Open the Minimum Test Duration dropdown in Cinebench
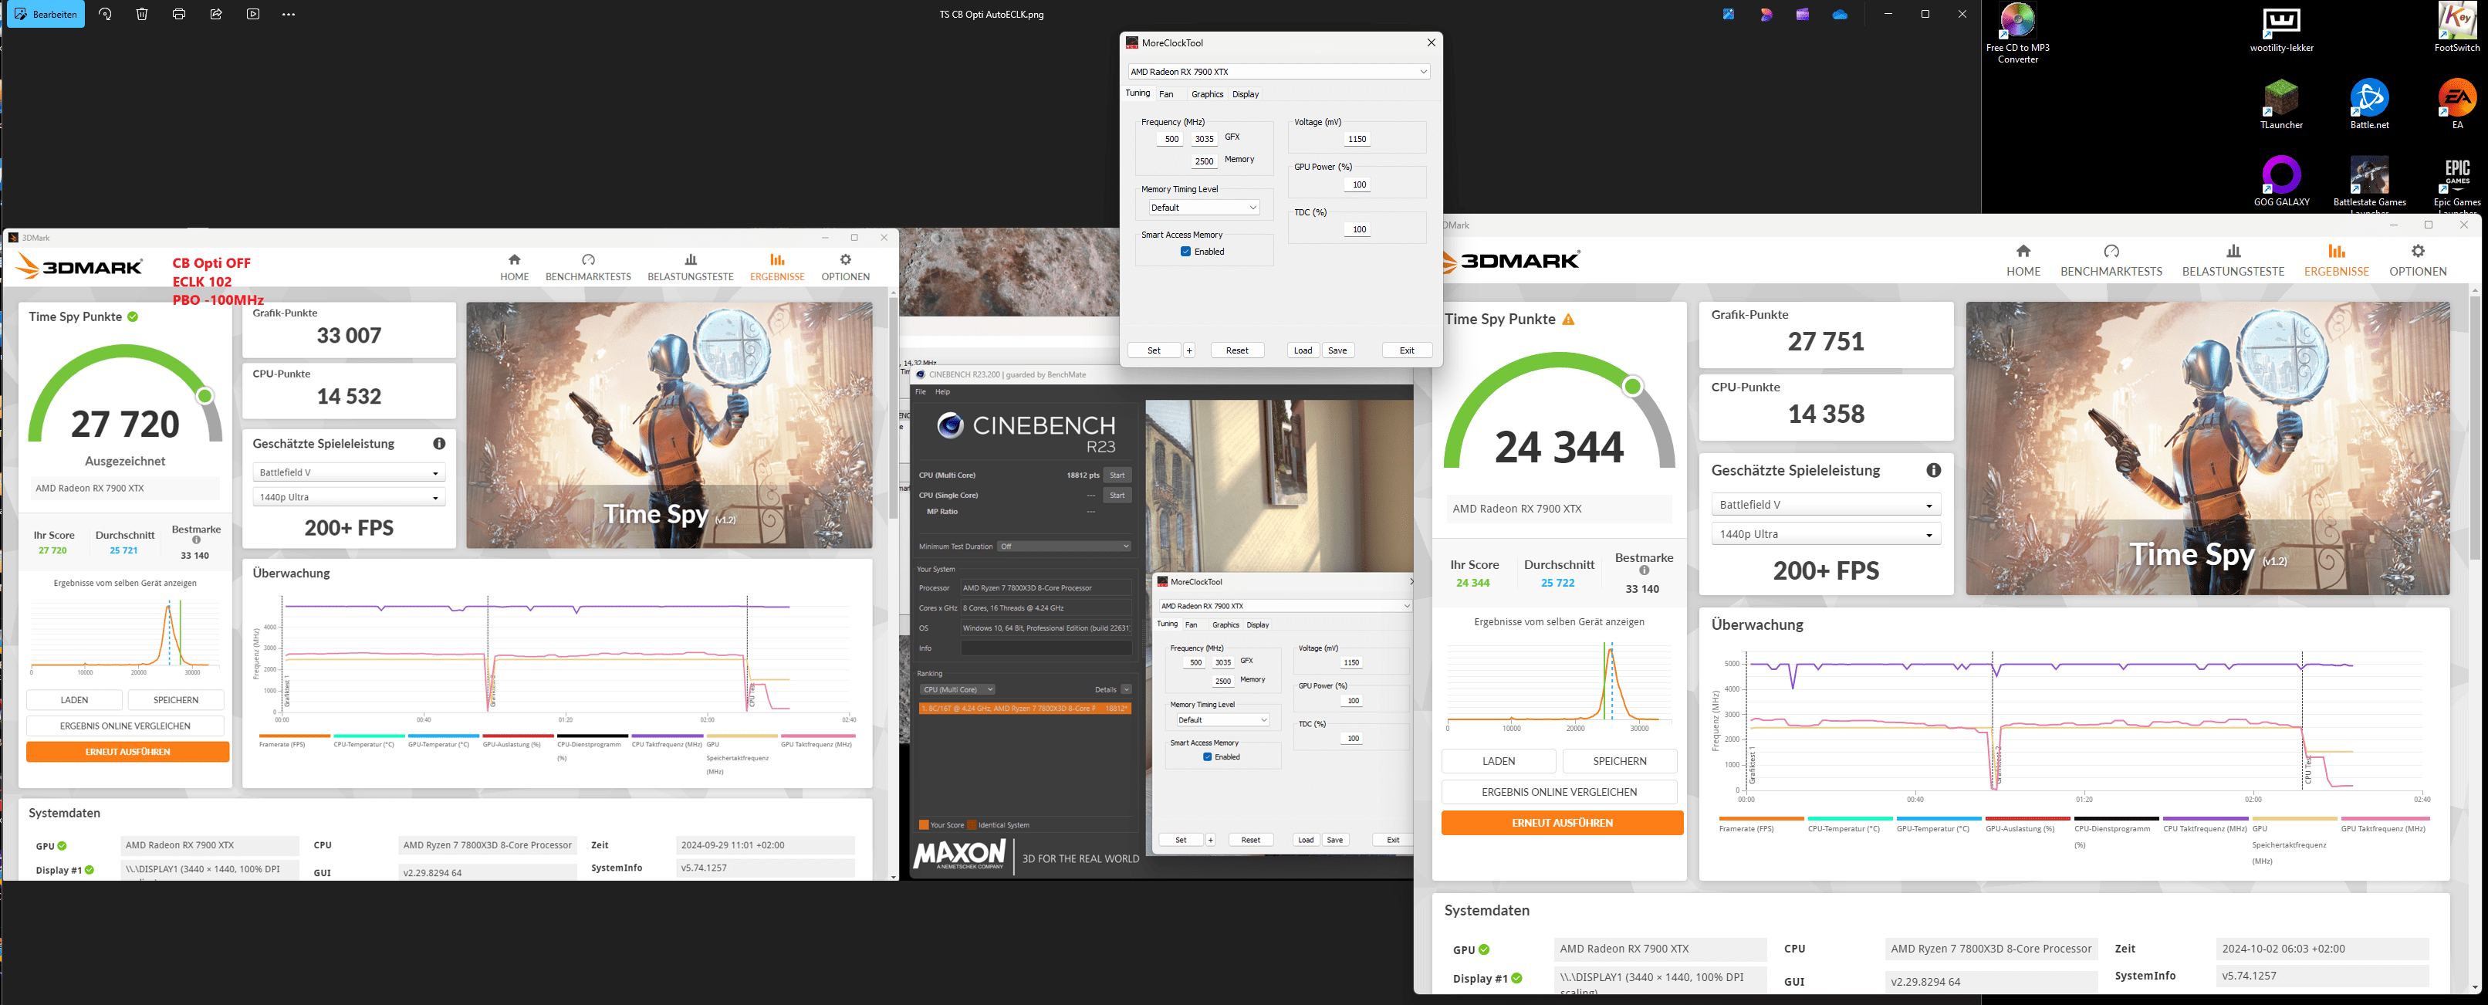The height and width of the screenshot is (1005, 2488). (x=1064, y=547)
